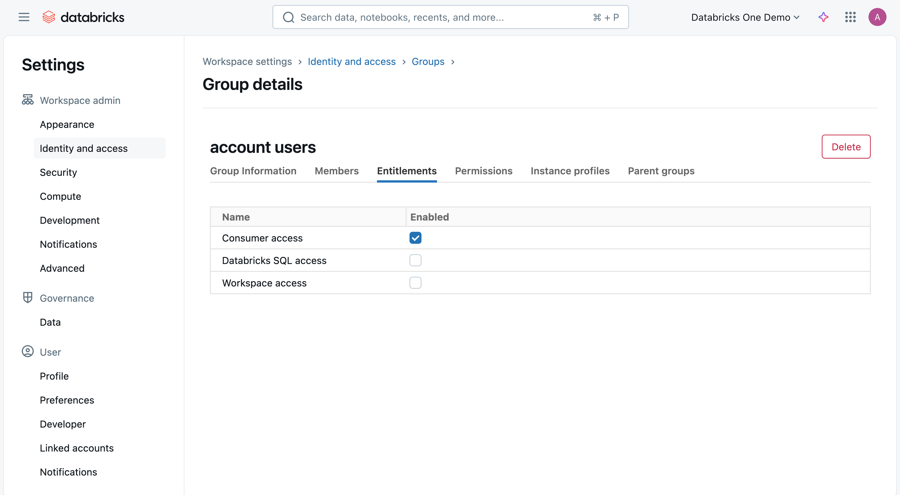This screenshot has width=900, height=495.
Task: Open Security settings in the sidebar
Action: [58, 172]
